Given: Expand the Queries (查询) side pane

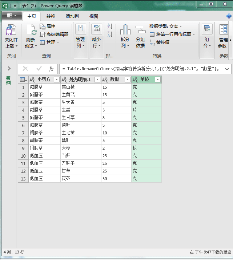Looking at the screenshot, I should pos(9,68).
